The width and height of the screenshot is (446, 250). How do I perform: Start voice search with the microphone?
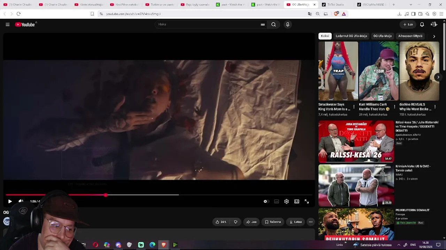point(287,24)
